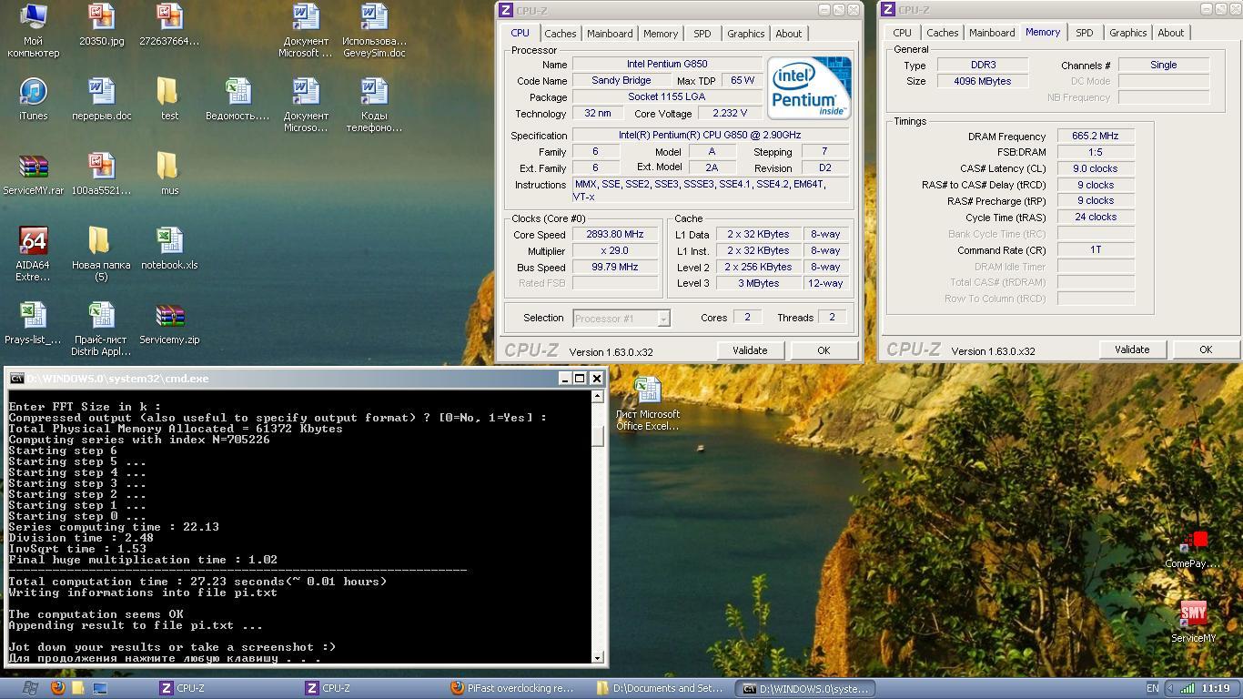Open About tab in left CPU-Z window
1243x699 pixels.
(x=789, y=34)
